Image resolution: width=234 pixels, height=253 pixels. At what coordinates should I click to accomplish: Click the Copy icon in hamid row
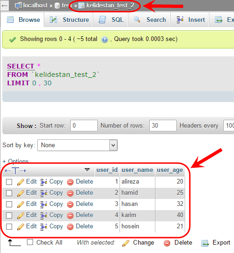pos(44,193)
